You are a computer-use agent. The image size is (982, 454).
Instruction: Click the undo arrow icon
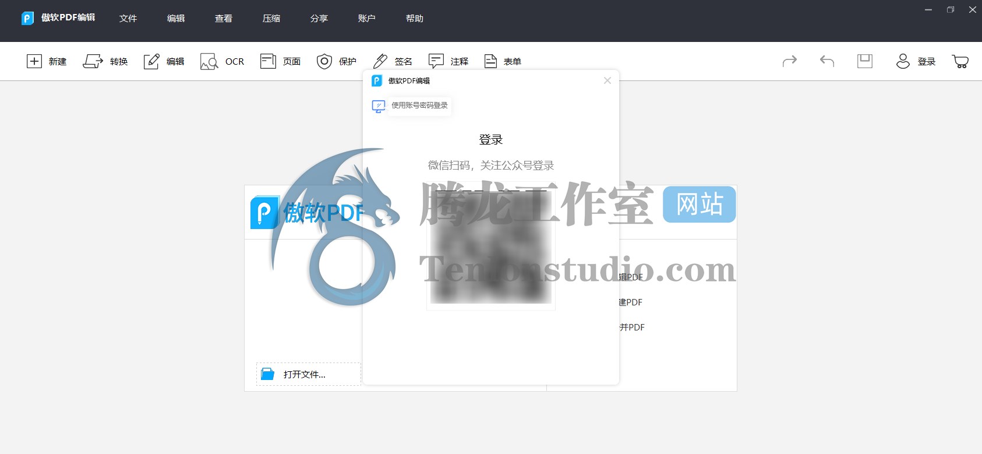827,61
